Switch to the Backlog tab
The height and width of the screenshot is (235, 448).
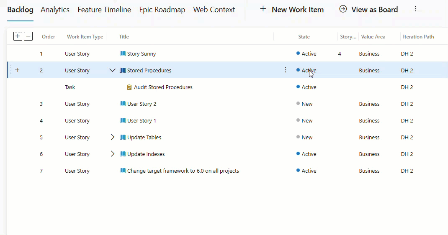(x=20, y=10)
